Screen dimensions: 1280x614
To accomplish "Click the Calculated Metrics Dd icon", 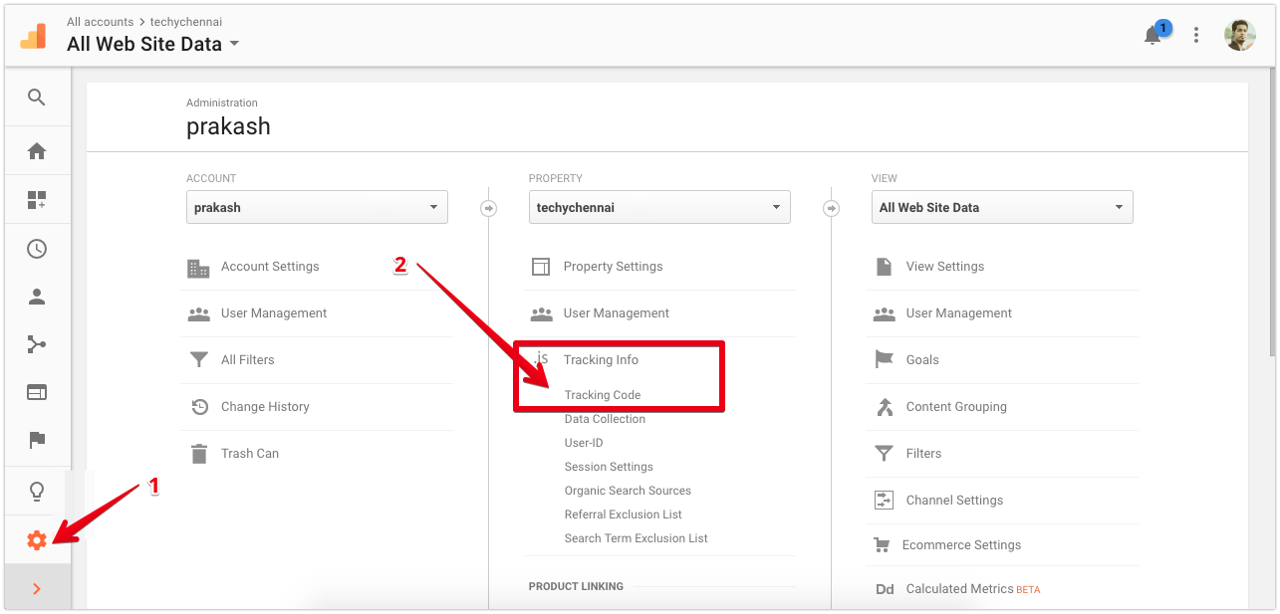I will (x=885, y=589).
